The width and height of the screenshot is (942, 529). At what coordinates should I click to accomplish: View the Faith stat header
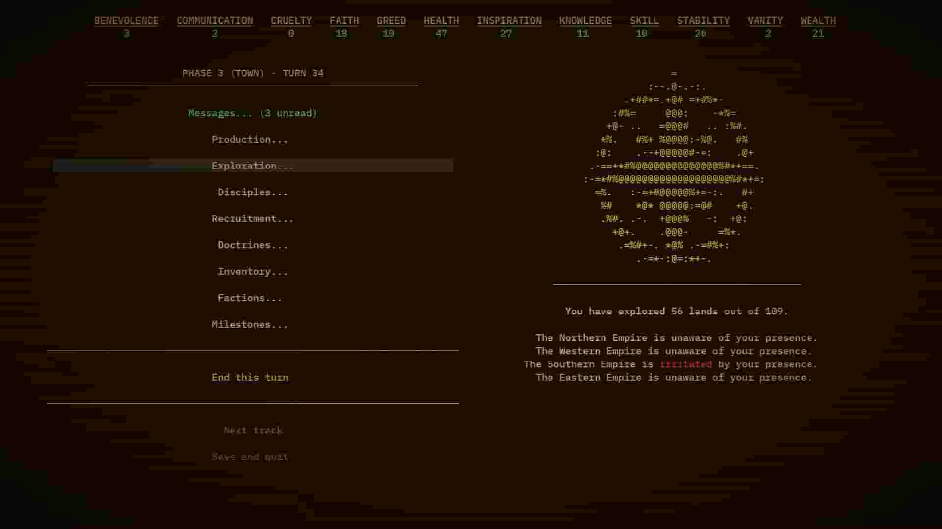click(344, 21)
